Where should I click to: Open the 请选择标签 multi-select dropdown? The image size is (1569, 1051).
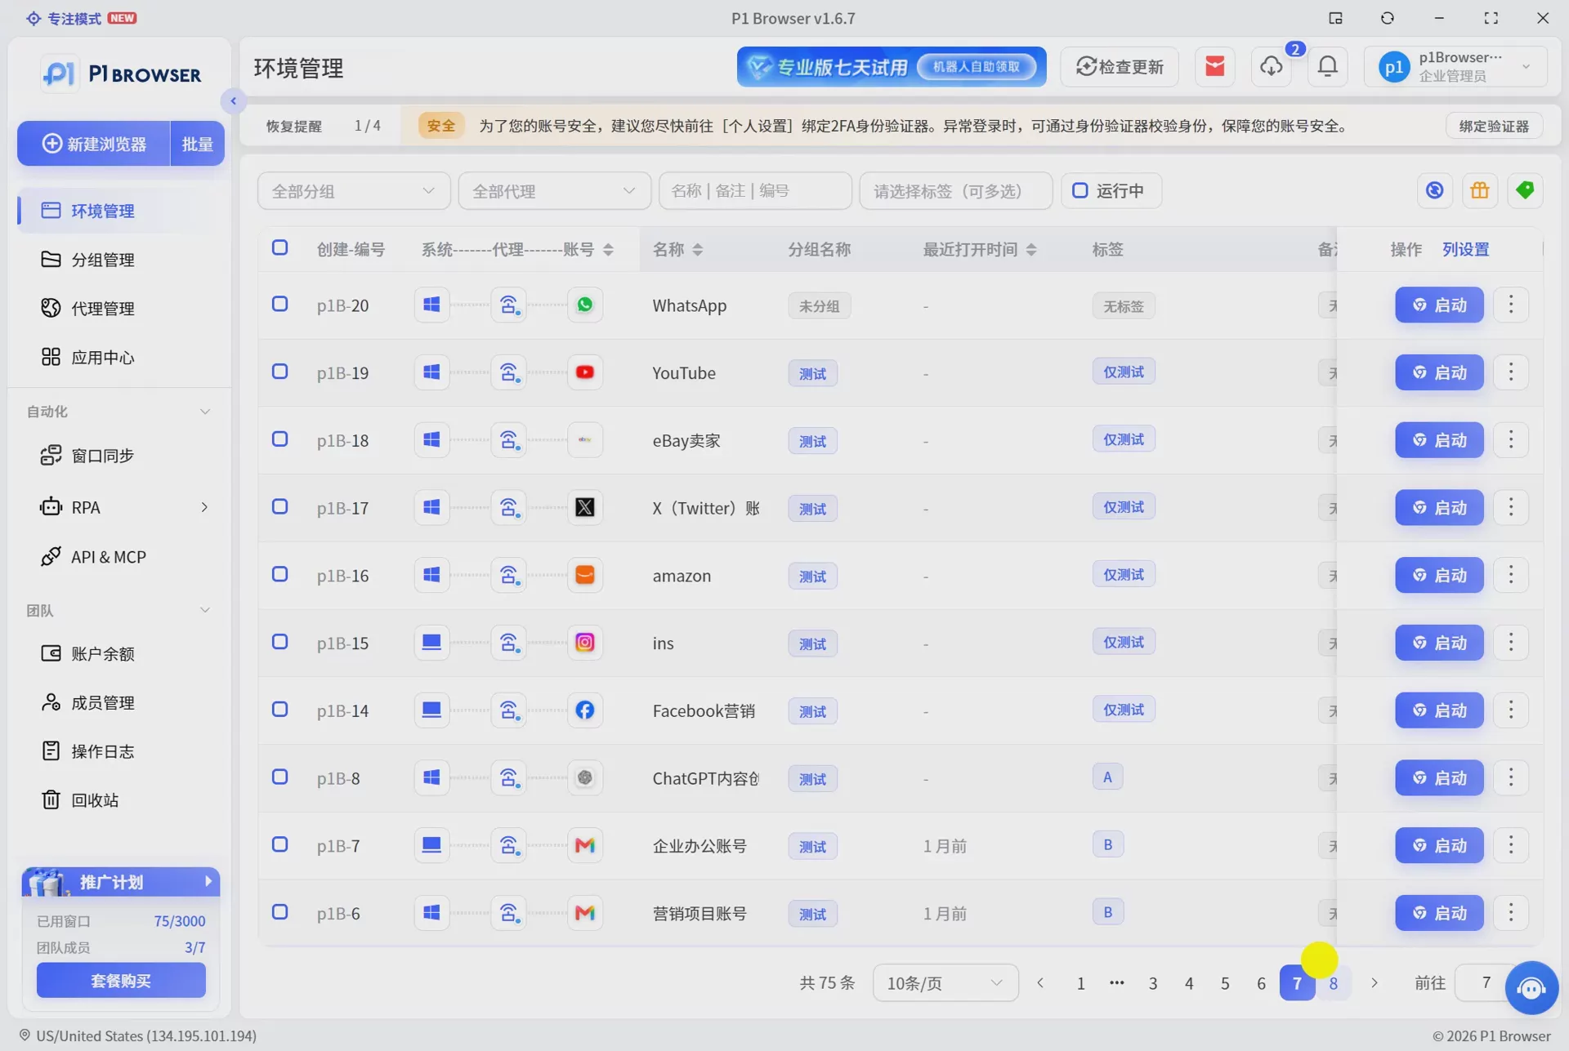[955, 191]
